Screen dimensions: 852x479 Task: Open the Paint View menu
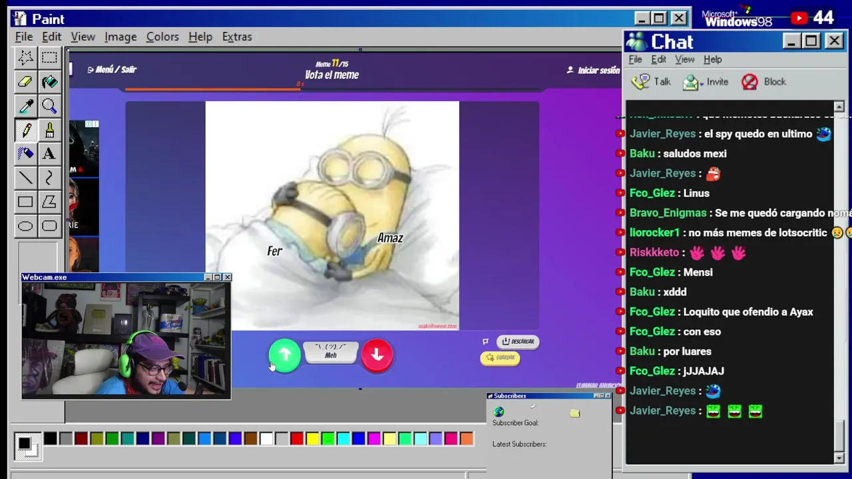pyautogui.click(x=83, y=37)
